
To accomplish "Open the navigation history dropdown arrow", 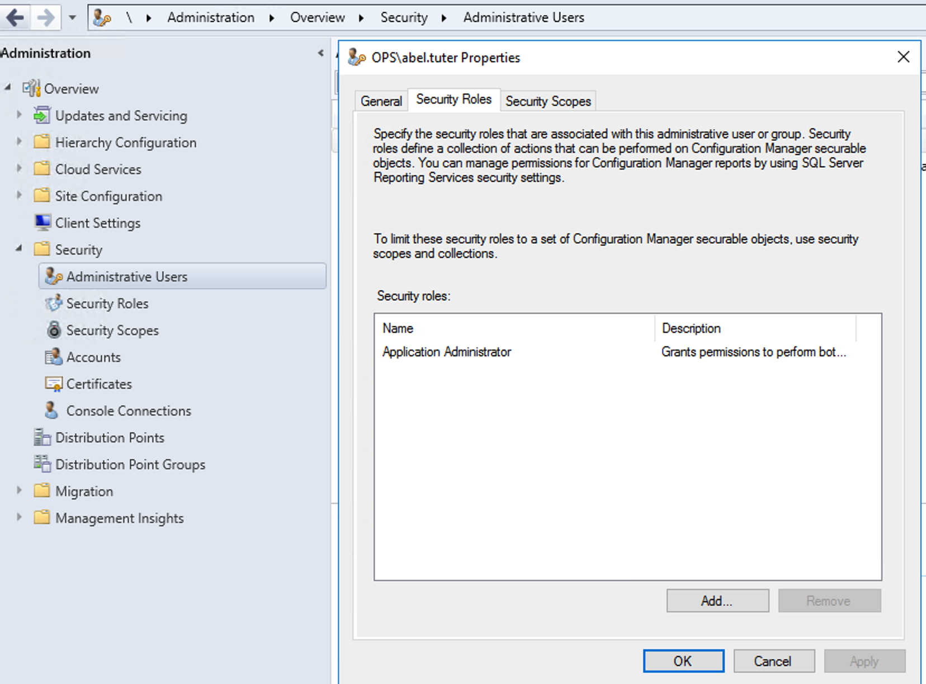I will coord(73,17).
